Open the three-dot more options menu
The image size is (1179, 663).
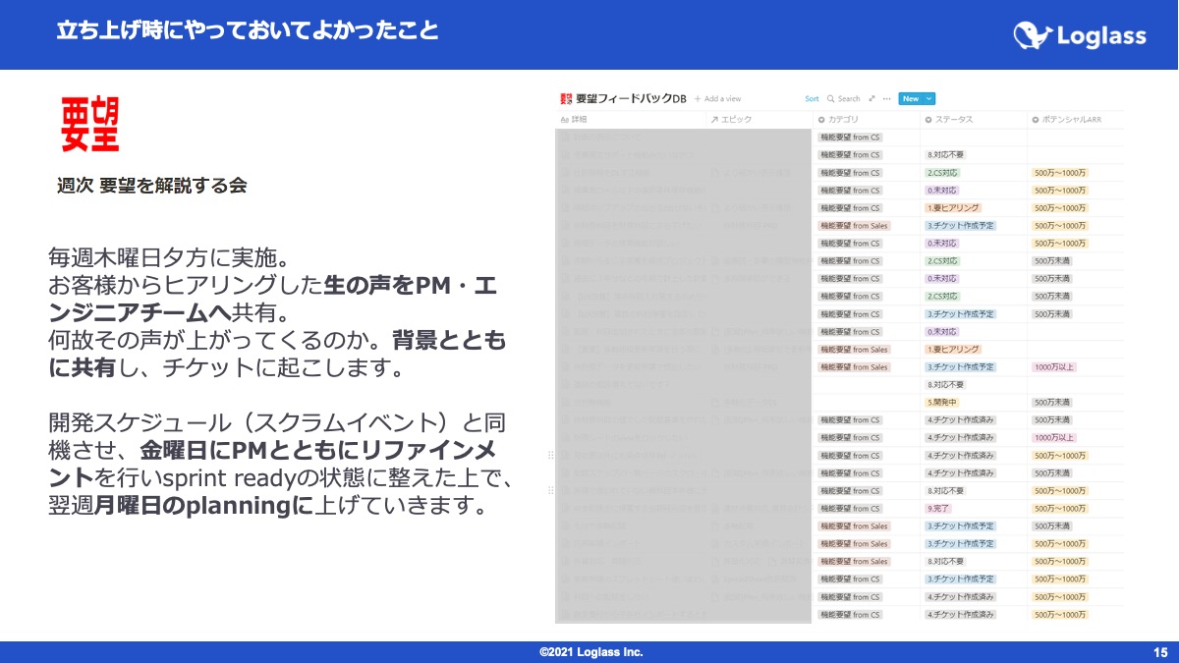click(887, 99)
